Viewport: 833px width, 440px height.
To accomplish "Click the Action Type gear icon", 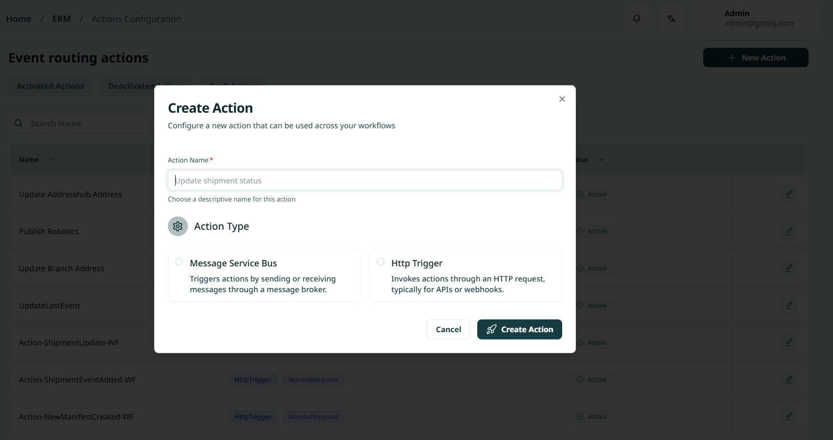I will point(178,226).
